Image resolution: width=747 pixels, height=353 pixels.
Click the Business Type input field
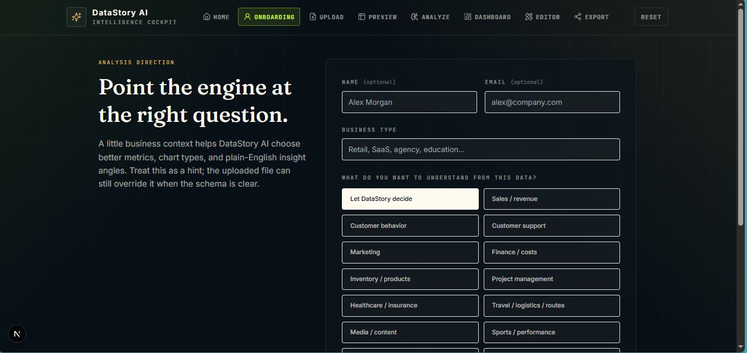click(x=481, y=149)
